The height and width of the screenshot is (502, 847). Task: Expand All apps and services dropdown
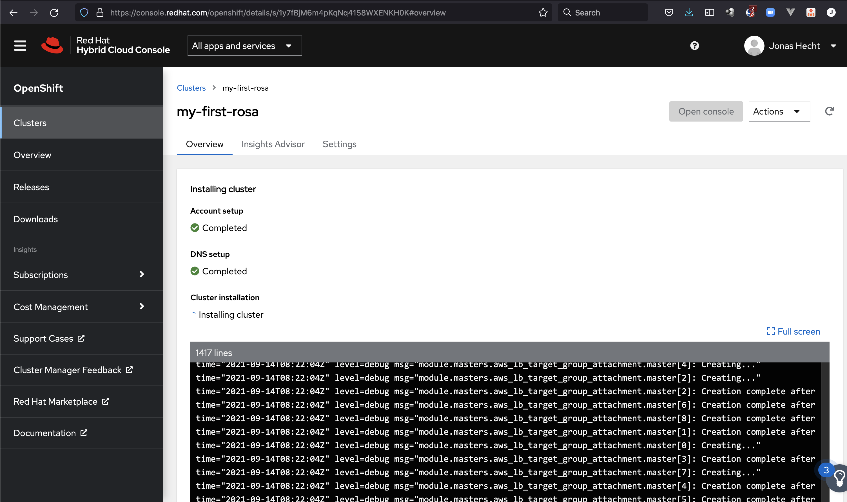pyautogui.click(x=244, y=46)
